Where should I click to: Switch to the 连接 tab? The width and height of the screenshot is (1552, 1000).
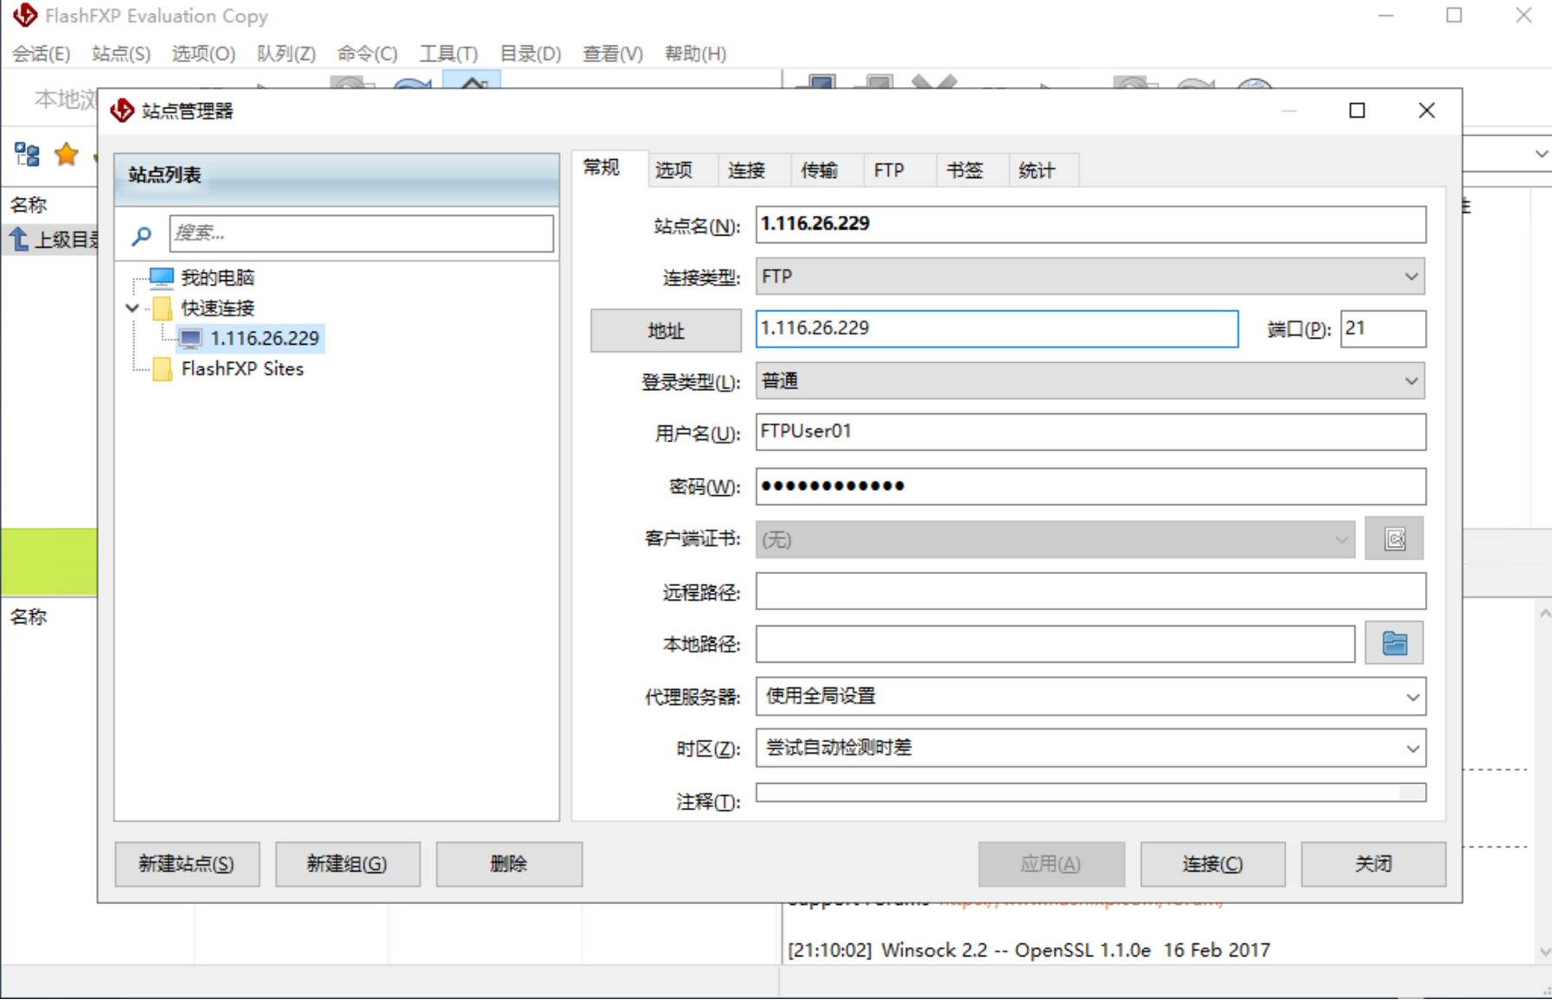[746, 170]
